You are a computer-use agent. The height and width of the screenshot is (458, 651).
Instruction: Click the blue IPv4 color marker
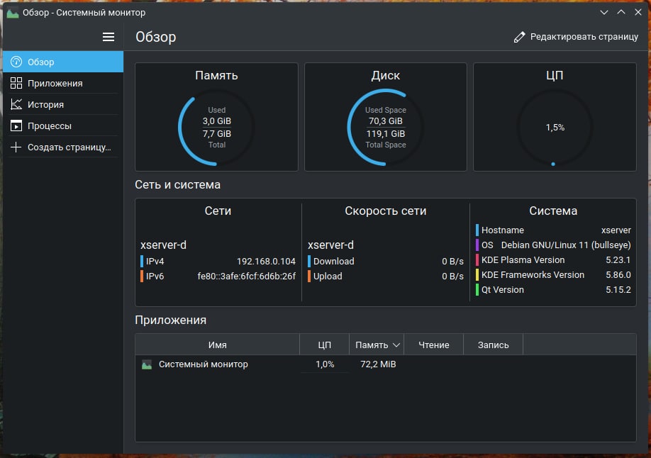142,261
